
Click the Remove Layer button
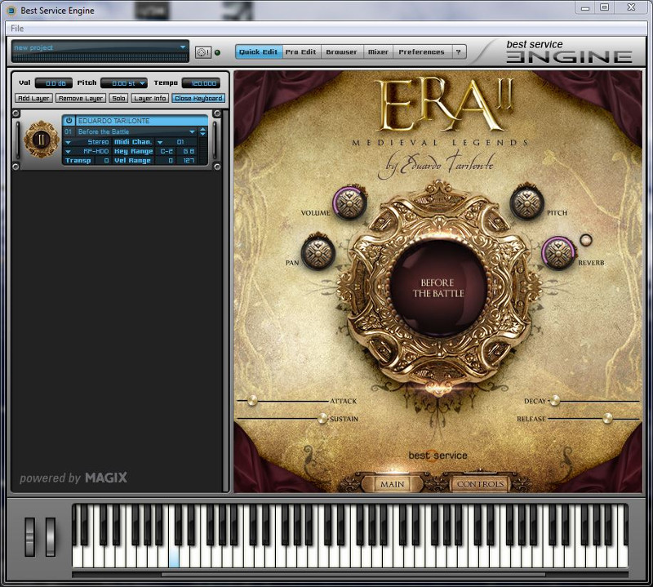pos(81,98)
